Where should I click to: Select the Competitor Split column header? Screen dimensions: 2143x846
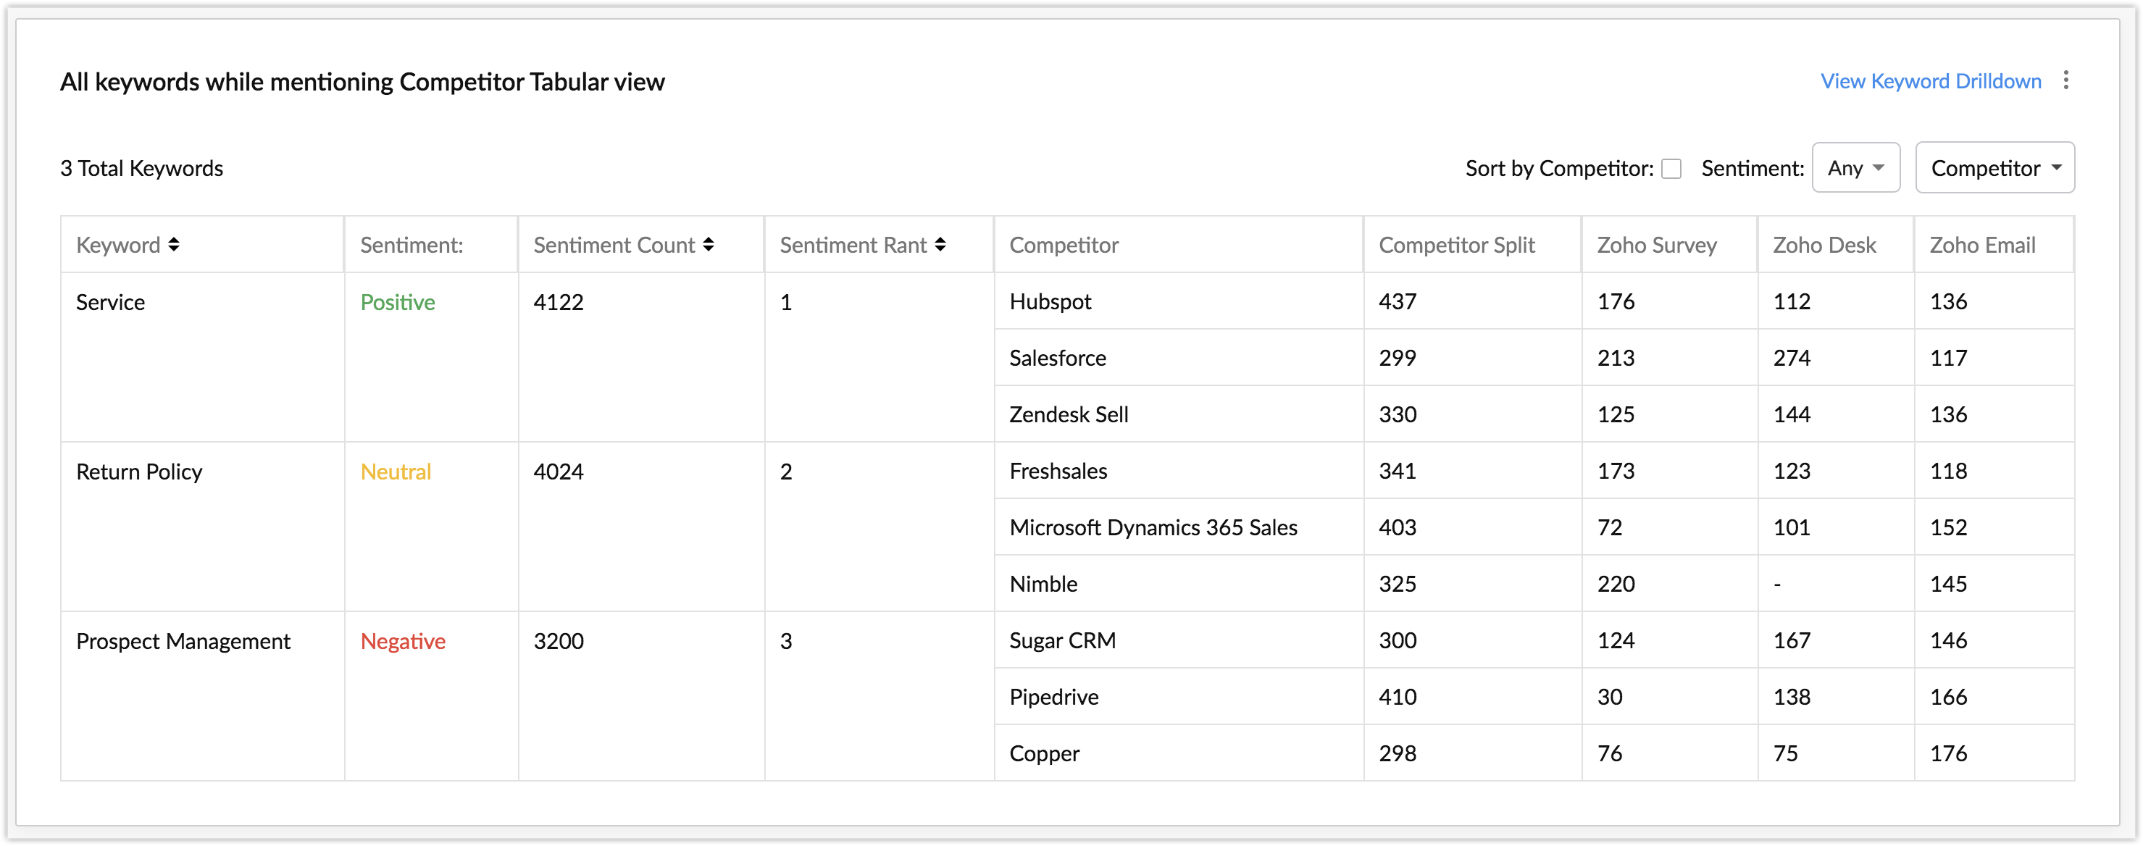(x=1456, y=246)
